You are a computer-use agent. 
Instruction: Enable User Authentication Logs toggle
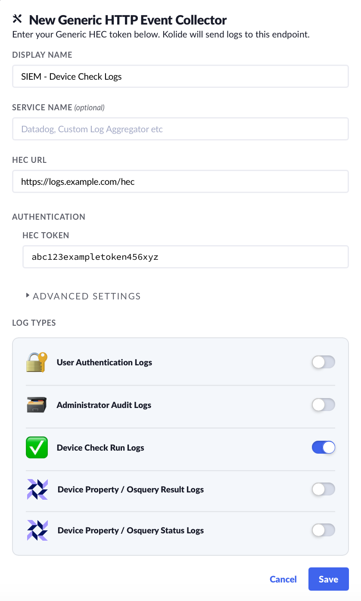[324, 362]
